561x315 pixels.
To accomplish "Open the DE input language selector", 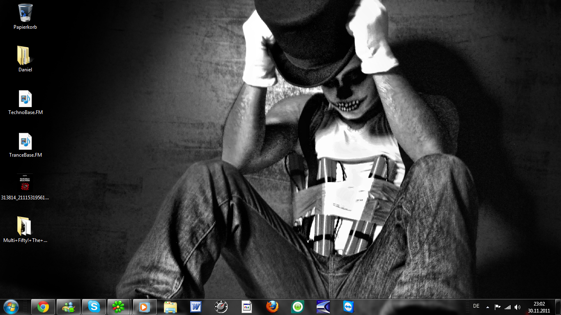I will click(476, 306).
